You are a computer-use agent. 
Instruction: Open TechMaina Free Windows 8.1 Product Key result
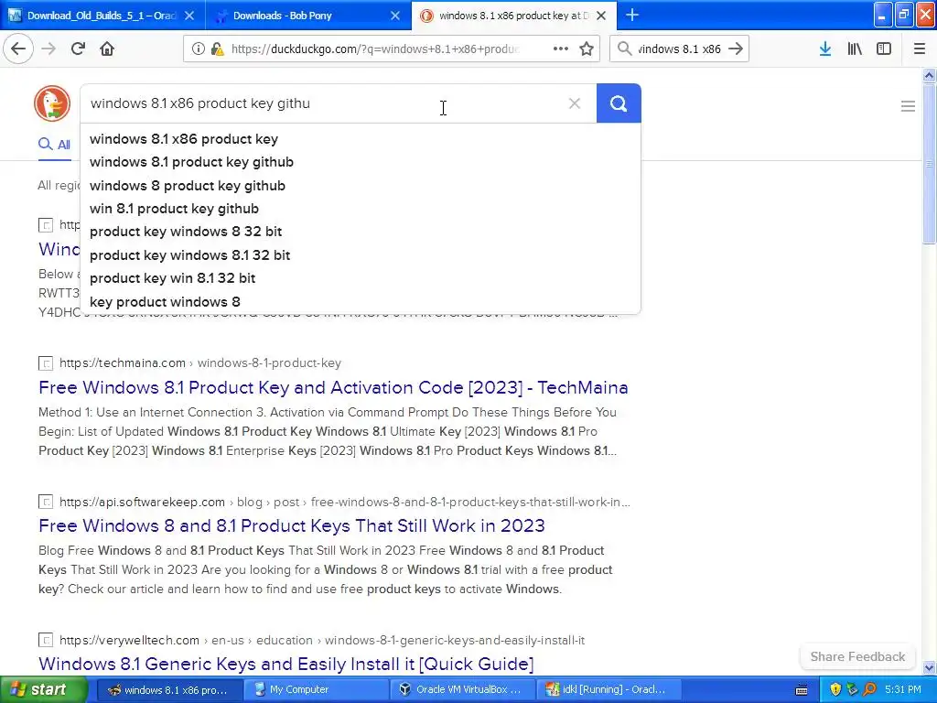click(333, 387)
